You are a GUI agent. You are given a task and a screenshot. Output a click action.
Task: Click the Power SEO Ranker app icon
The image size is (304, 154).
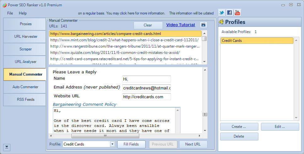pos(4,5)
